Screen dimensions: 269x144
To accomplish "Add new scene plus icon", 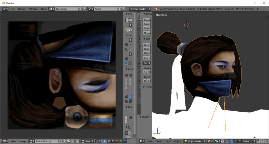I will pyautogui.click(x=120, y=9).
